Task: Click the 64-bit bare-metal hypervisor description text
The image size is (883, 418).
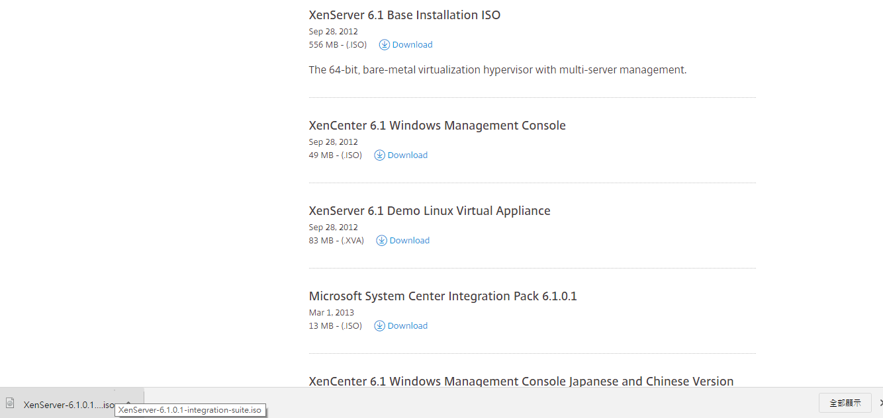Action: (498, 69)
